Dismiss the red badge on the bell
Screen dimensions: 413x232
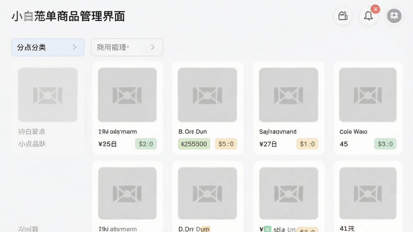(375, 9)
